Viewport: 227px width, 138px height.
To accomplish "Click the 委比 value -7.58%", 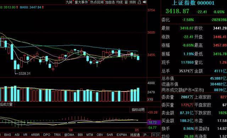I will click(x=188, y=20).
